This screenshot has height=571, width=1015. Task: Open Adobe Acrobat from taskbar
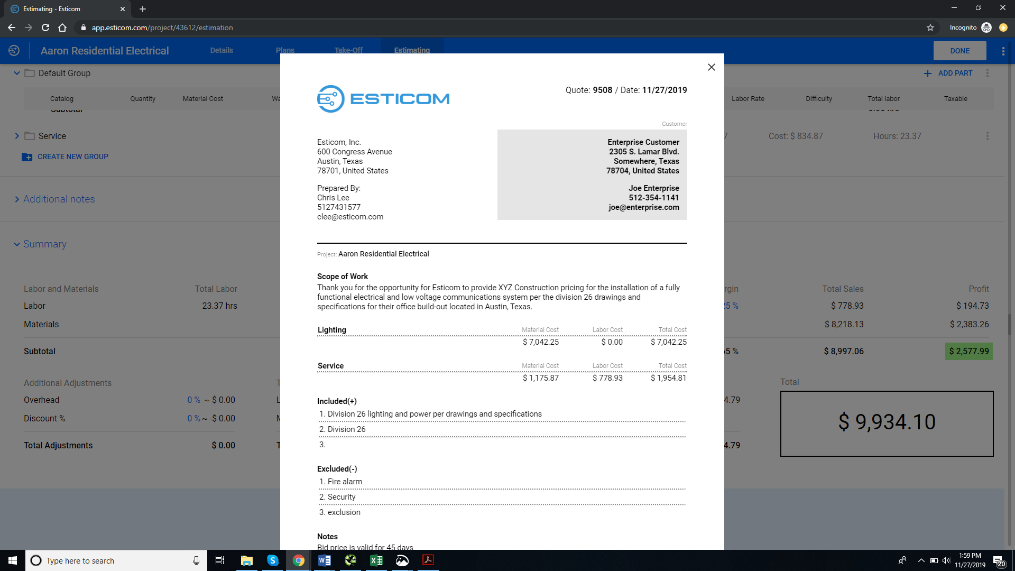pos(428,560)
